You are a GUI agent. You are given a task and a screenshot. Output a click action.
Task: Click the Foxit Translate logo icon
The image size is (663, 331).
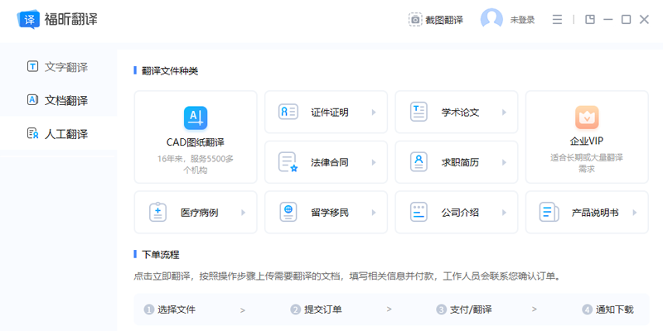coord(28,19)
